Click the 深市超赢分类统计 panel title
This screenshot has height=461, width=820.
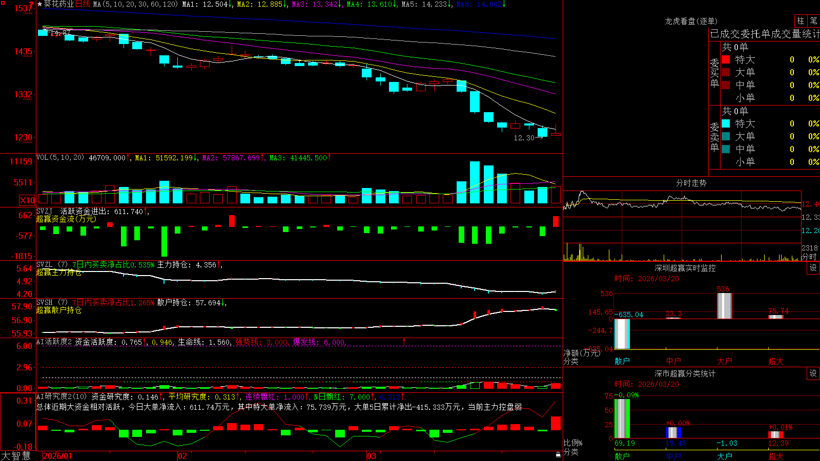coord(685,373)
